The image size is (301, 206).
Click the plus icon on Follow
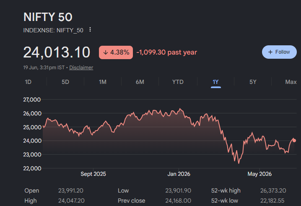tap(270, 52)
